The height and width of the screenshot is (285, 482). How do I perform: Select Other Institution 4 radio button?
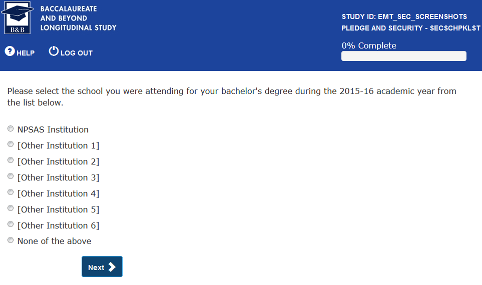11,193
